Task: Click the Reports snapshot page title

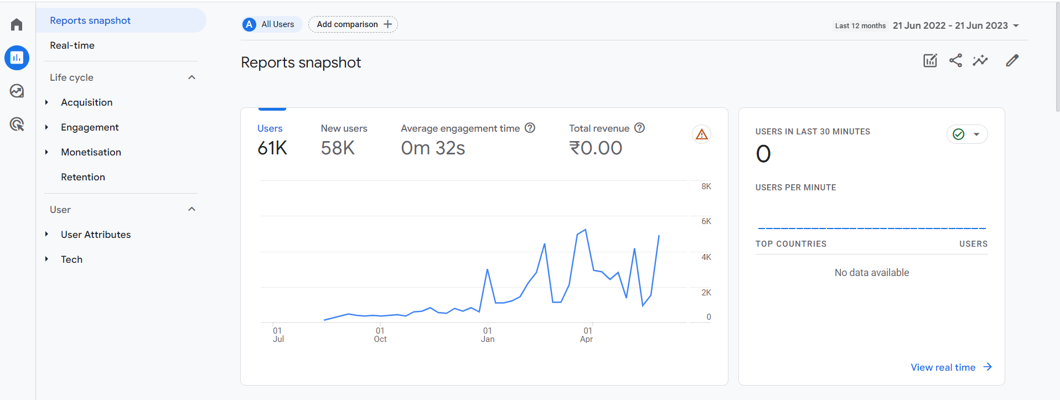Action: [x=301, y=63]
